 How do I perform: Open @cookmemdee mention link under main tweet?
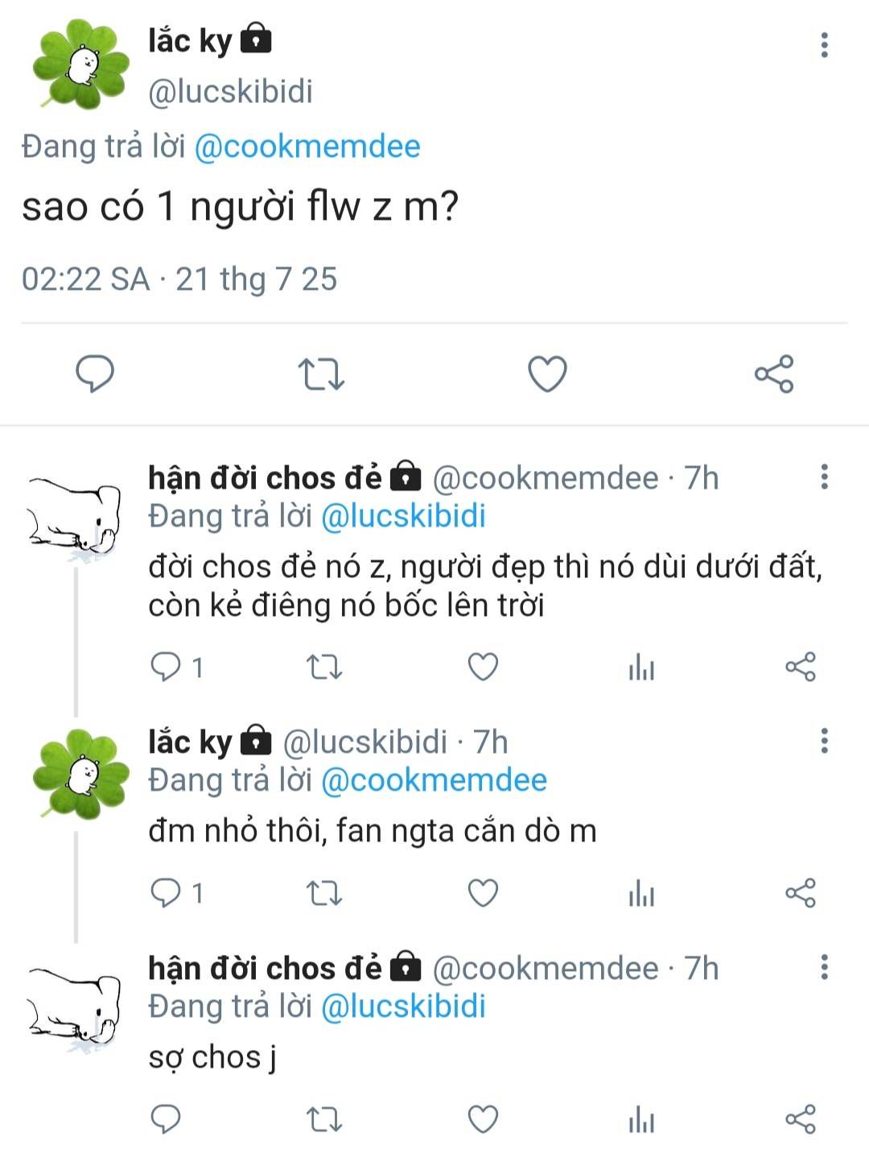coord(307,147)
